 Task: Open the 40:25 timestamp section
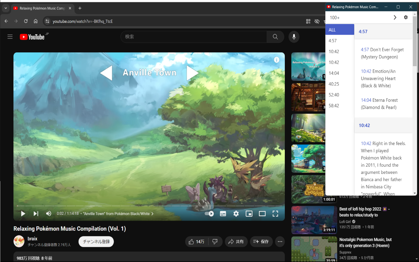tap(334, 84)
